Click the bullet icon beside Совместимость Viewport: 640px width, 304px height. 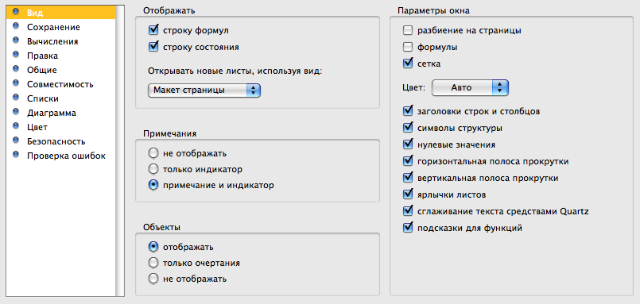click(16, 83)
